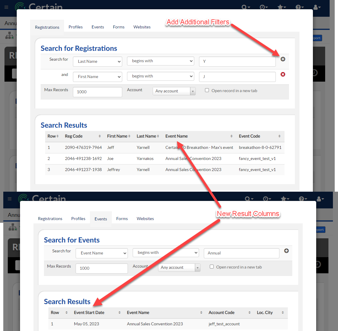The image size is (338, 331).
Task: Click Max Records field in Events search
Action: 102,268
